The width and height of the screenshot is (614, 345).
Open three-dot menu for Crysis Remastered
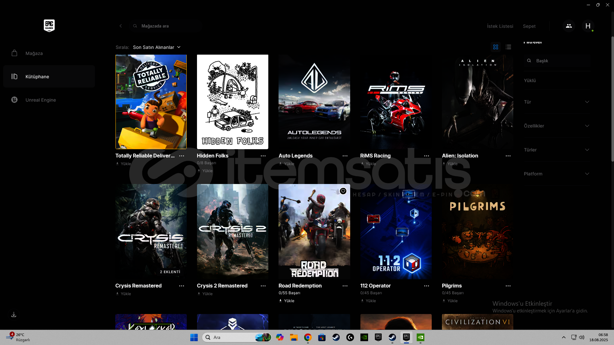pyautogui.click(x=182, y=286)
